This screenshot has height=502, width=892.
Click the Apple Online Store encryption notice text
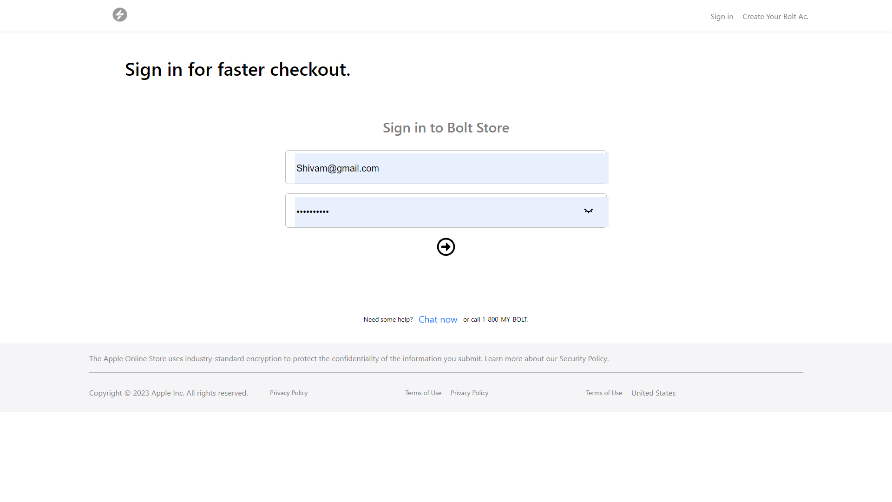pyautogui.click(x=286, y=359)
